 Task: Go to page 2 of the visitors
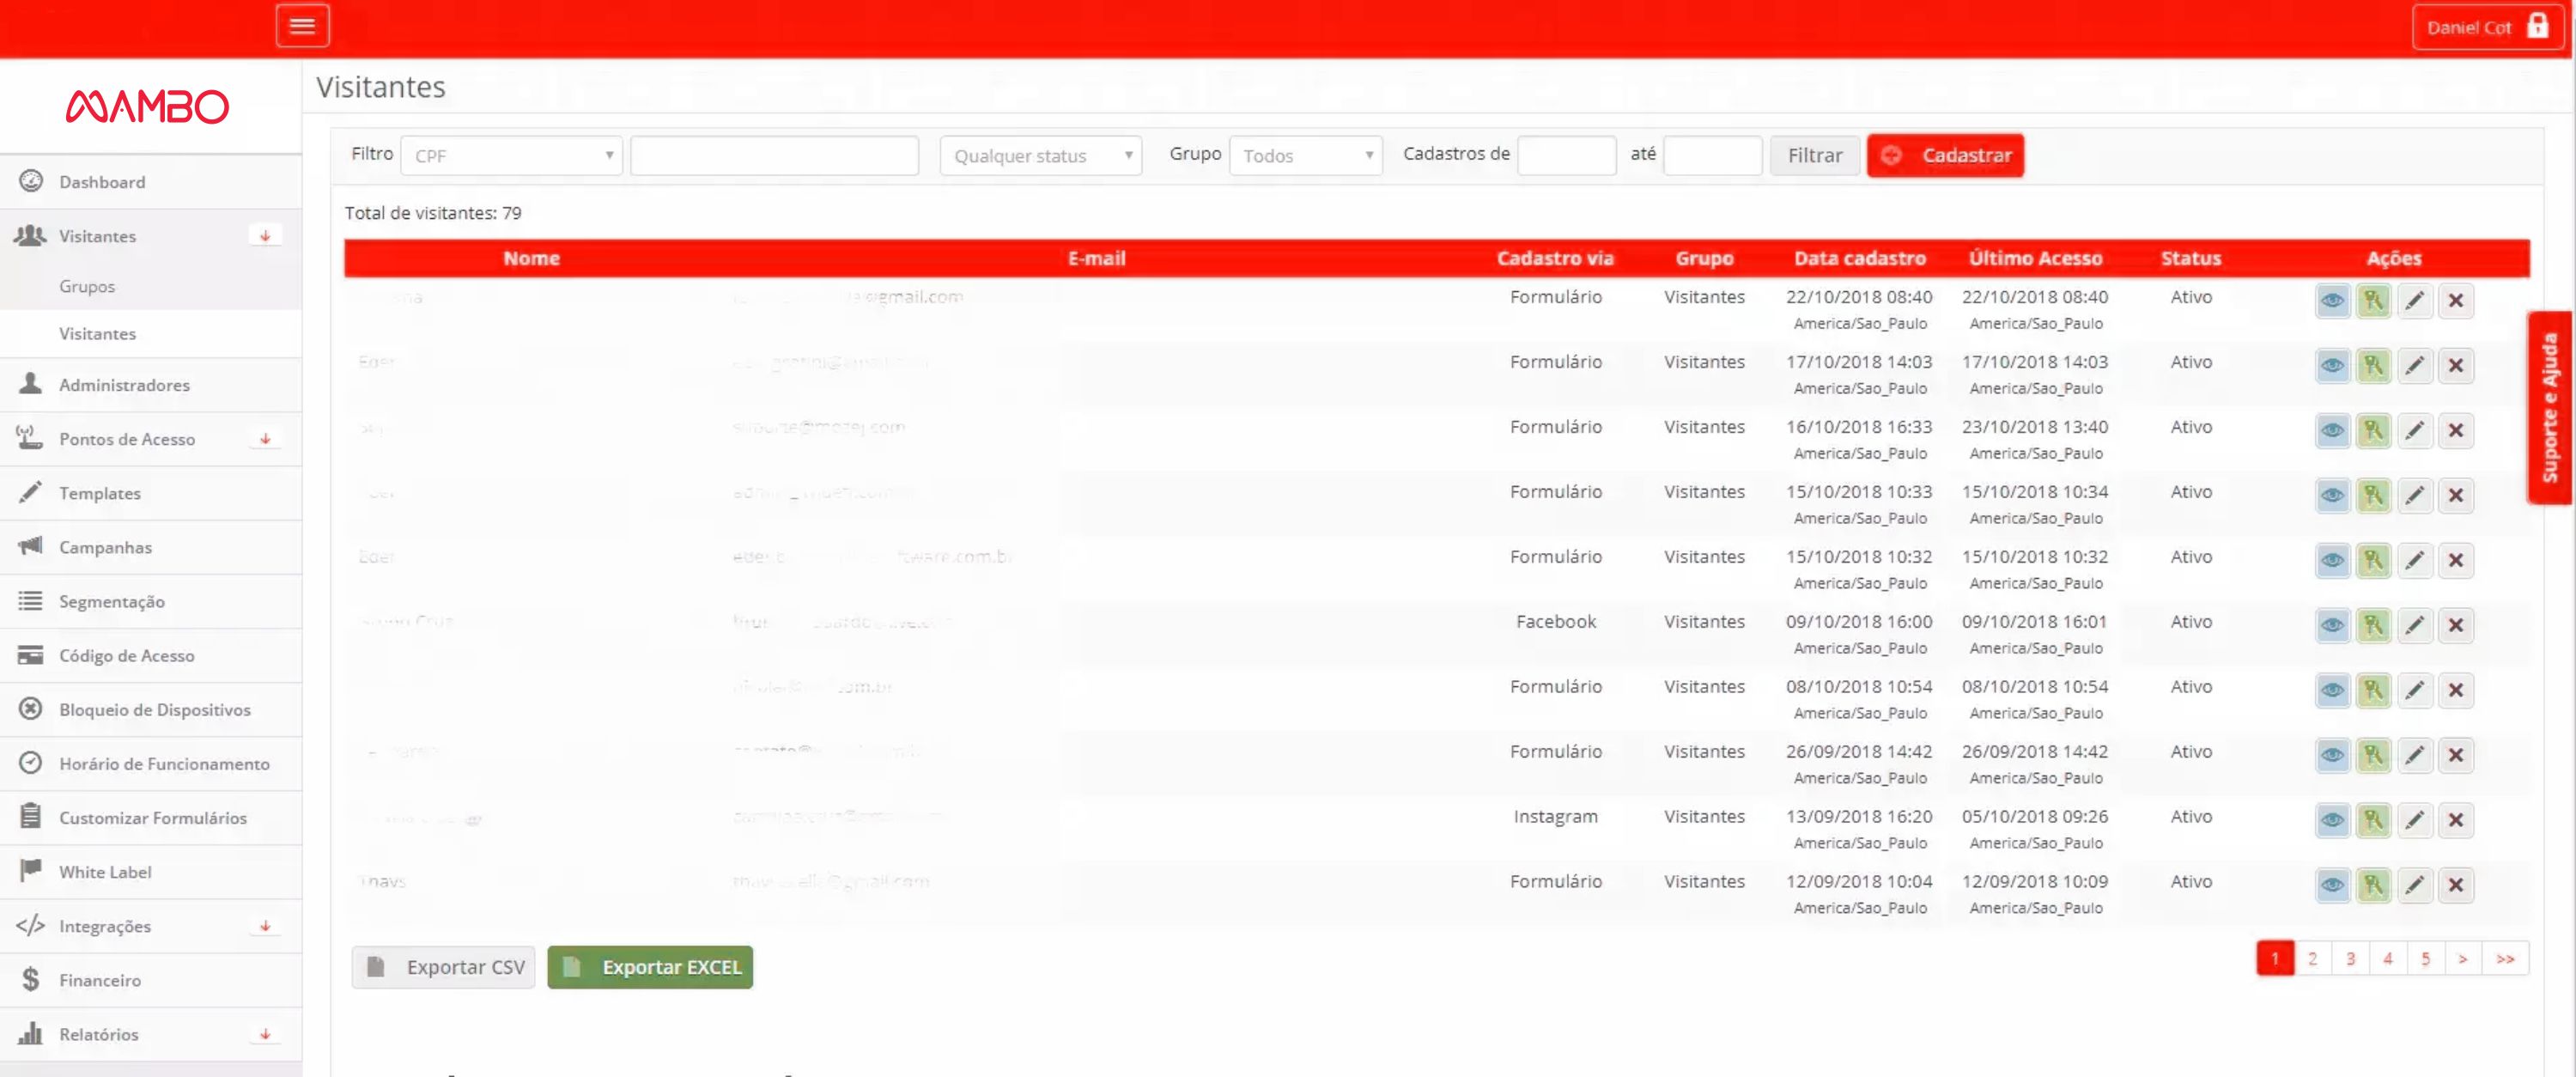(x=2312, y=958)
